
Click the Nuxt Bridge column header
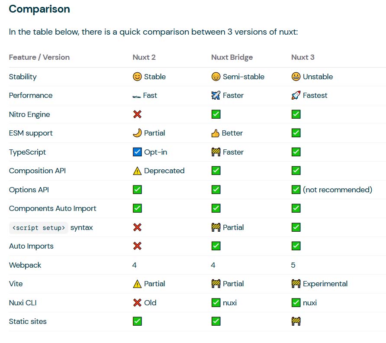[x=232, y=57]
